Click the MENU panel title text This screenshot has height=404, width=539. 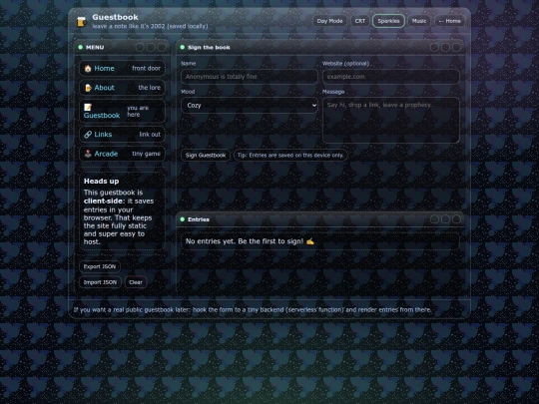[95, 48]
